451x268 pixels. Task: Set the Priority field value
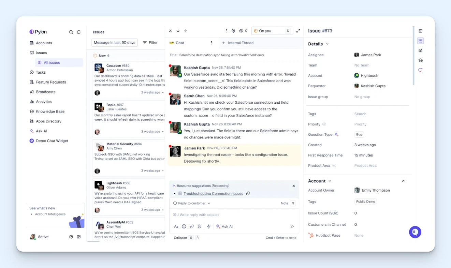pos(360,124)
